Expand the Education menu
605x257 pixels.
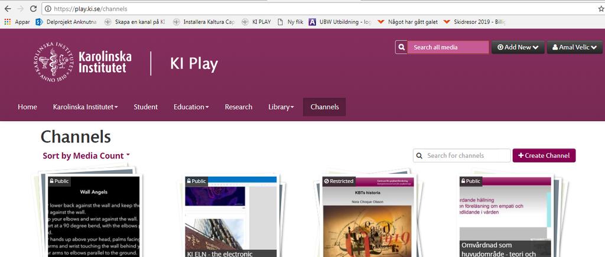click(x=191, y=107)
